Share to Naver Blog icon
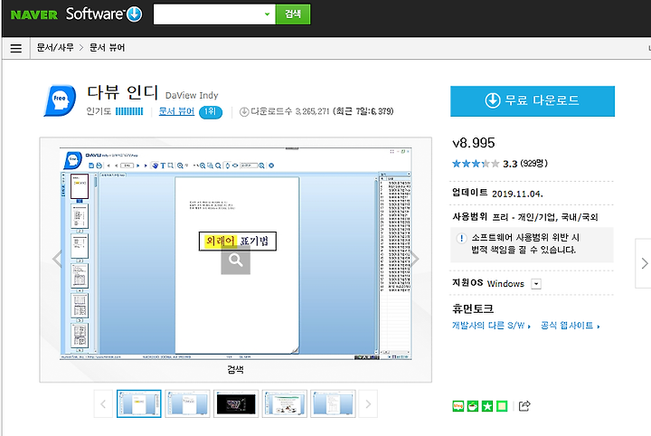Screen dimensions: 651x436 tap(458, 405)
